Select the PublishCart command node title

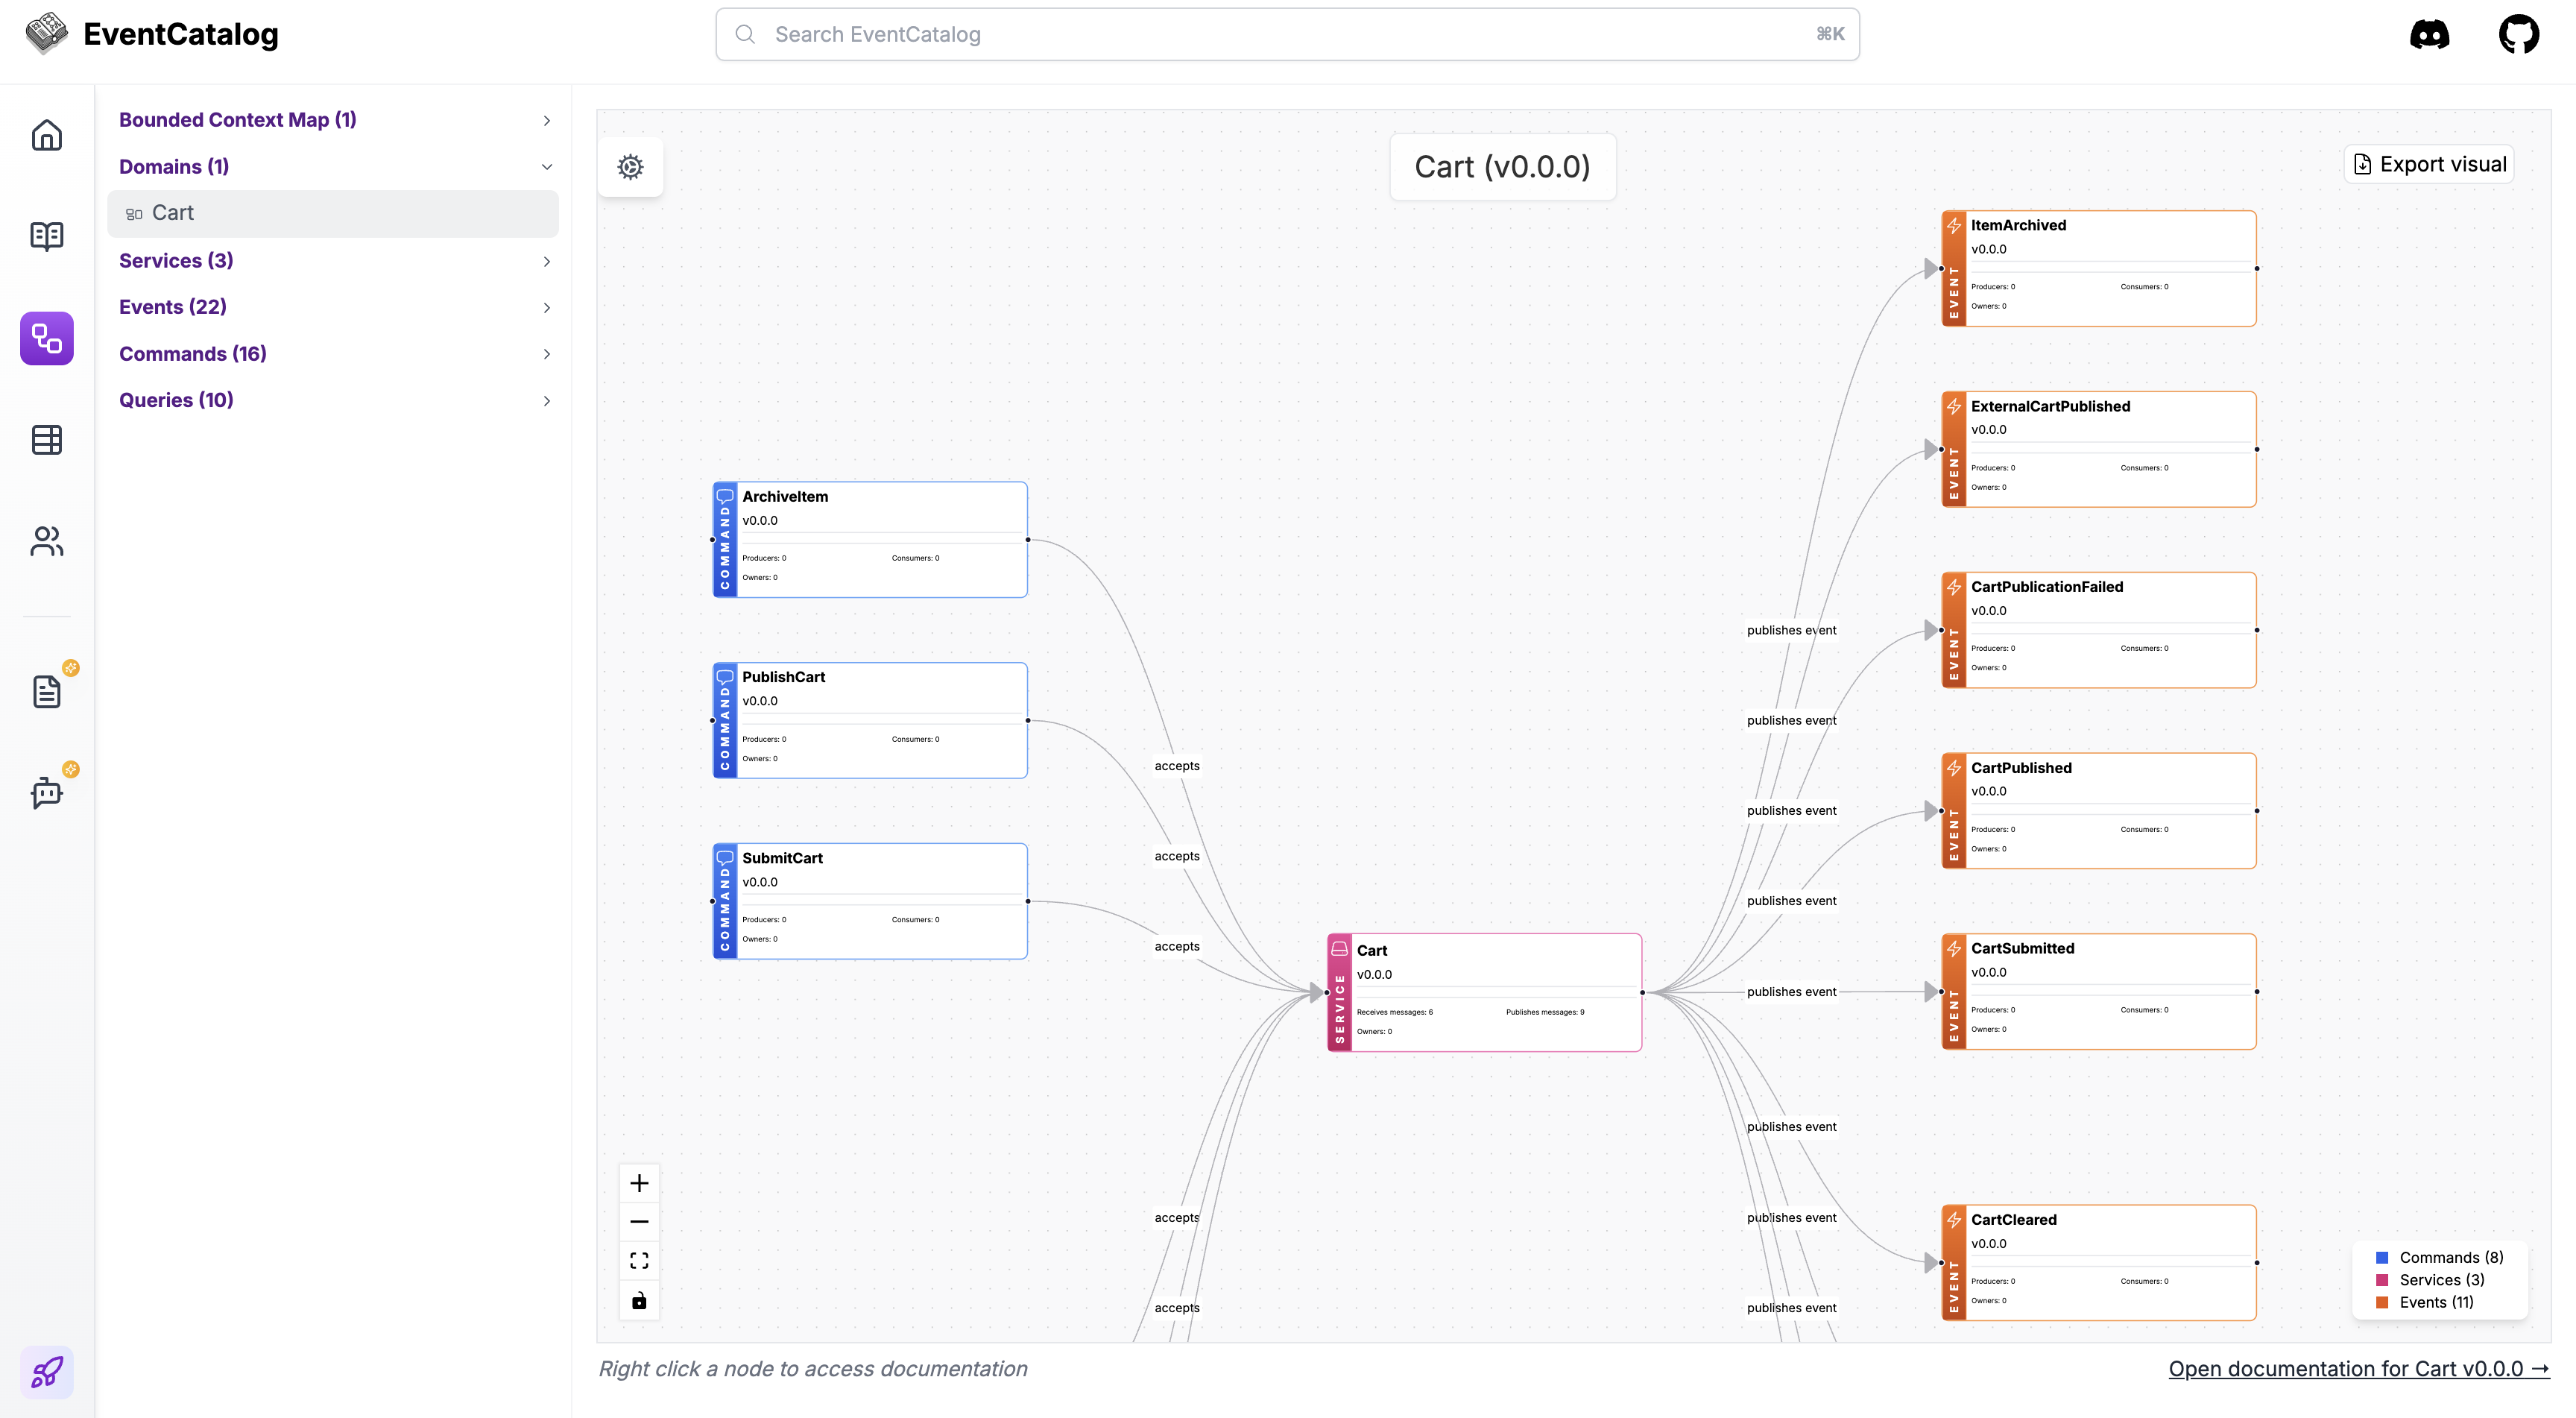click(783, 677)
